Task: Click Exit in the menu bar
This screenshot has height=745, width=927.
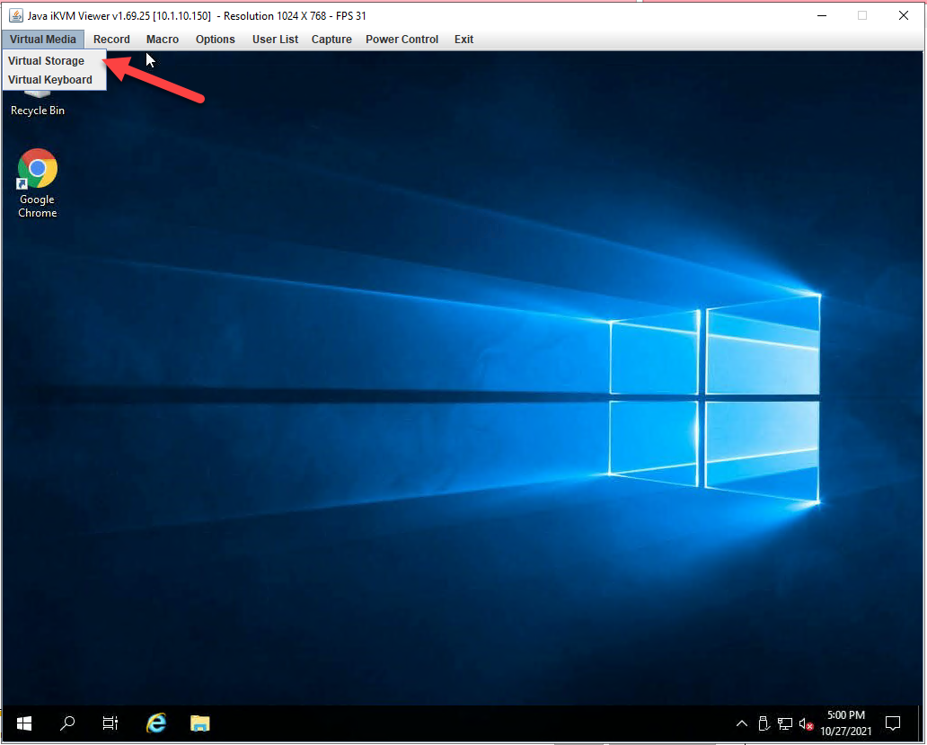Action: point(463,40)
